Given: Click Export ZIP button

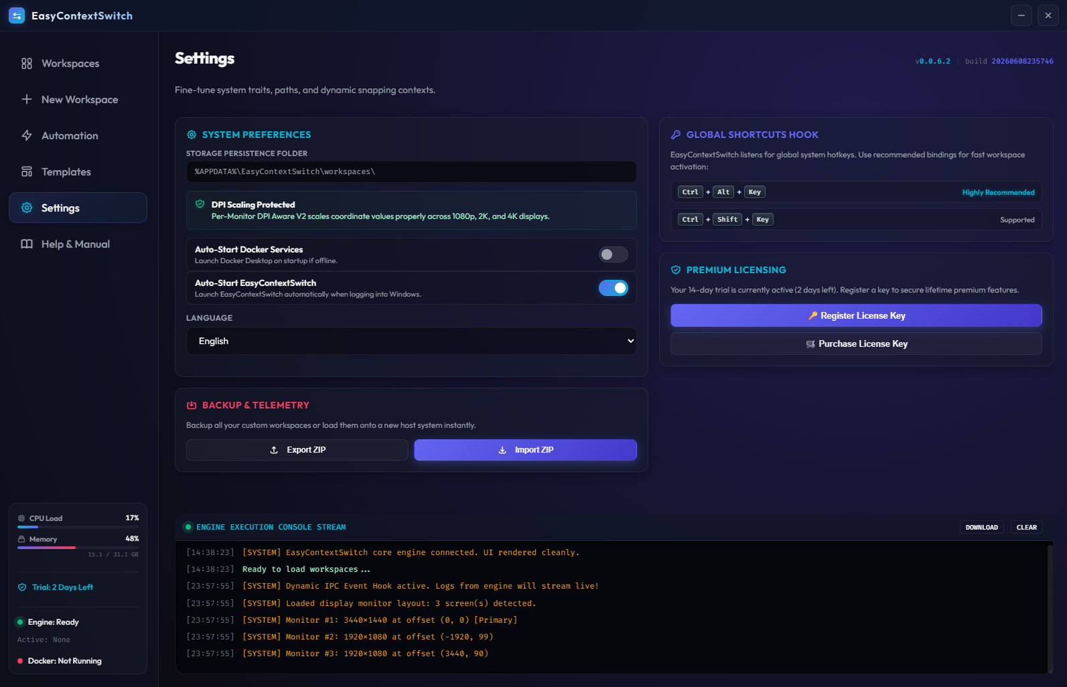Looking at the screenshot, I should point(297,450).
